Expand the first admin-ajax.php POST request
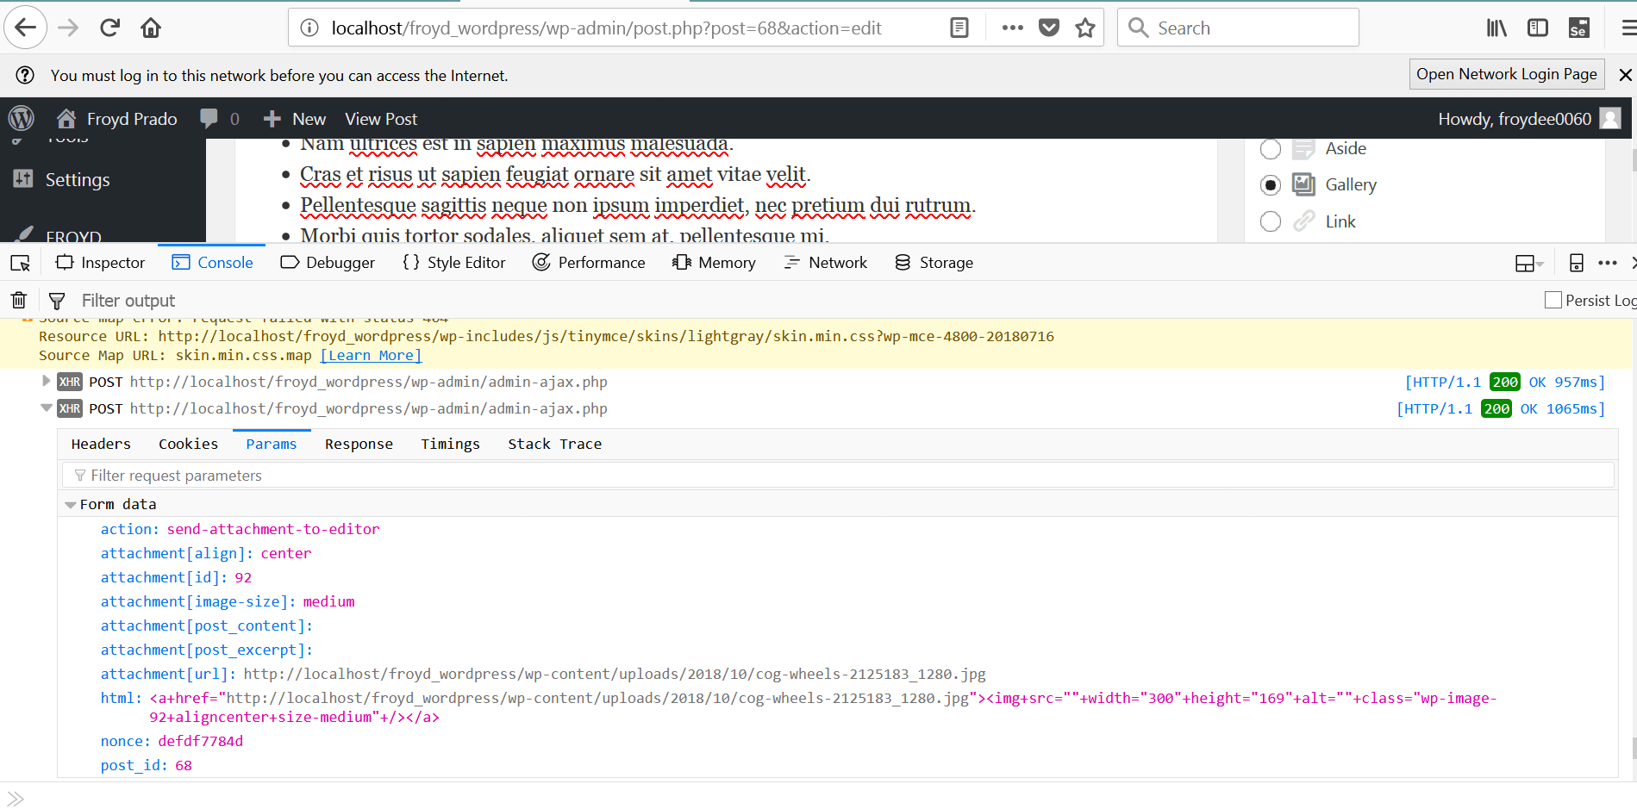This screenshot has width=1637, height=809. coord(45,381)
